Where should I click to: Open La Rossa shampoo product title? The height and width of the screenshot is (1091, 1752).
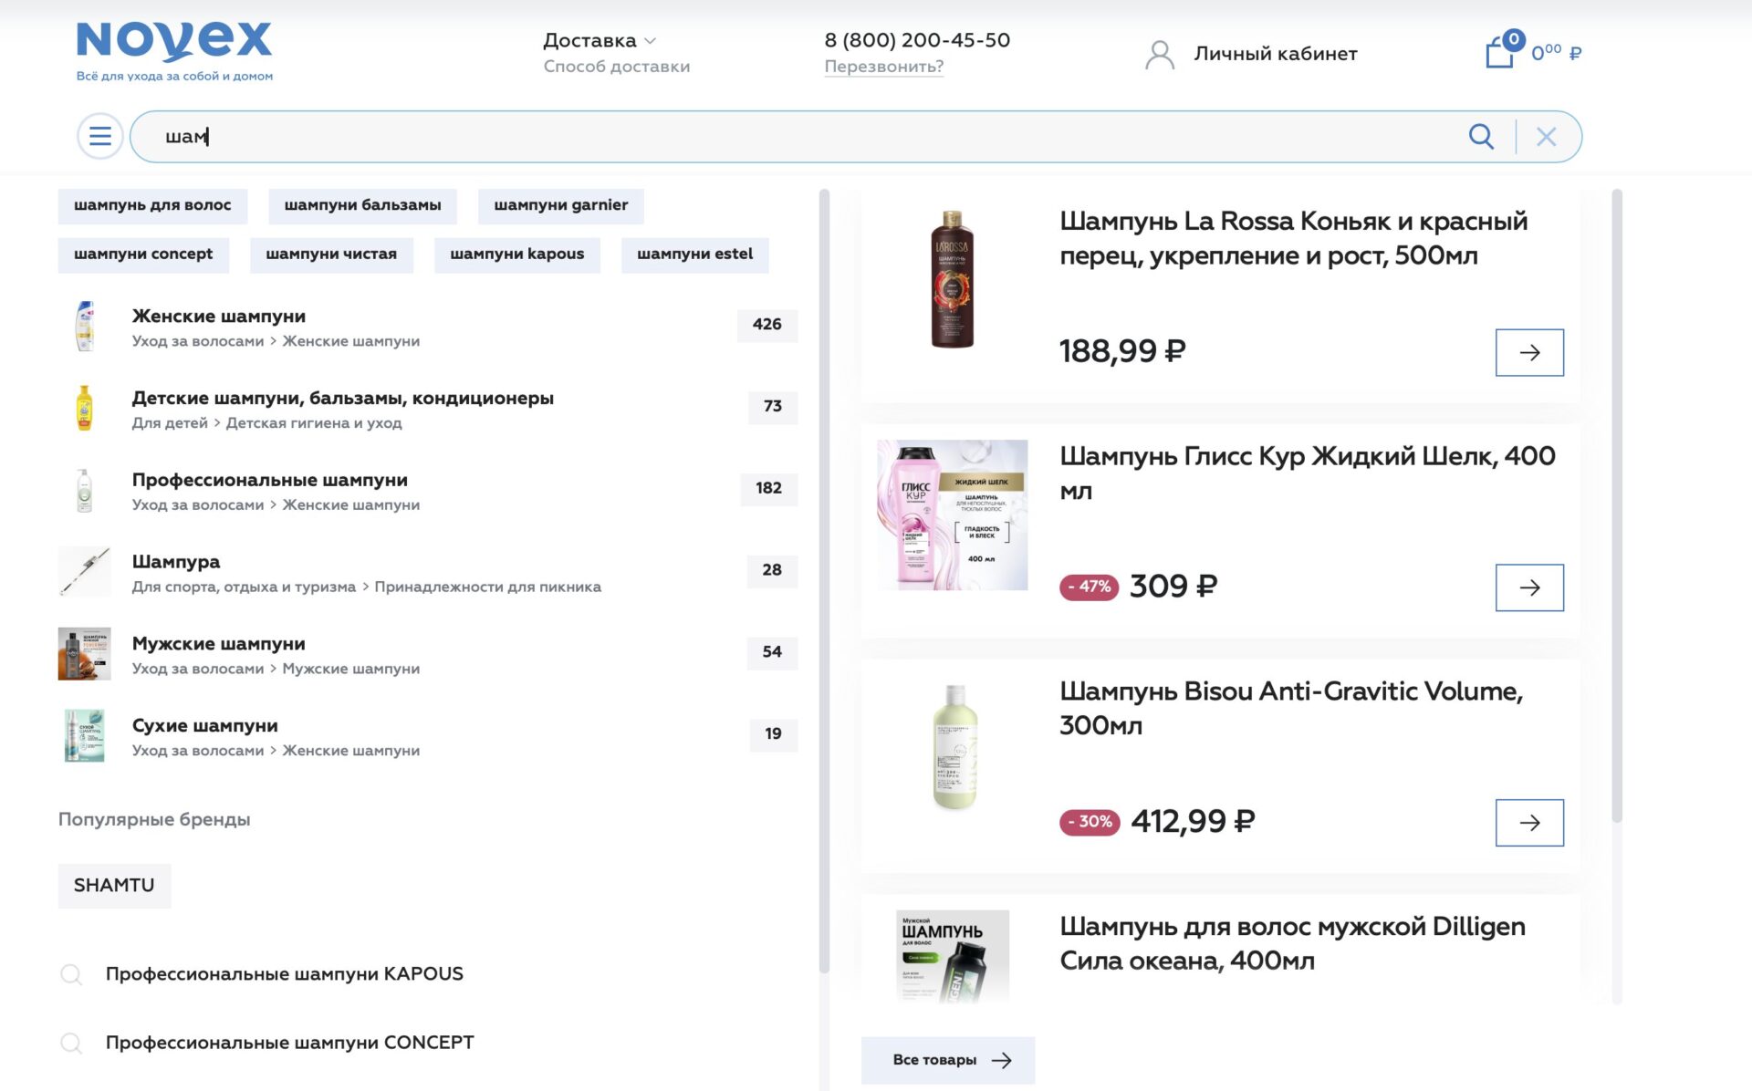tap(1293, 238)
